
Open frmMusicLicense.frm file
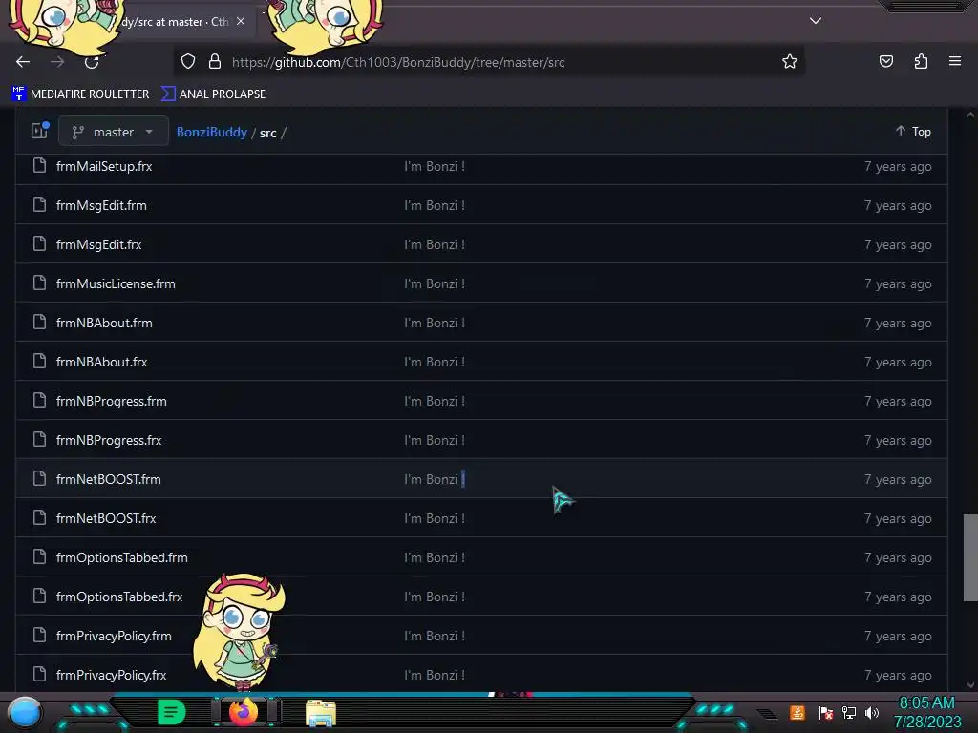pos(116,283)
